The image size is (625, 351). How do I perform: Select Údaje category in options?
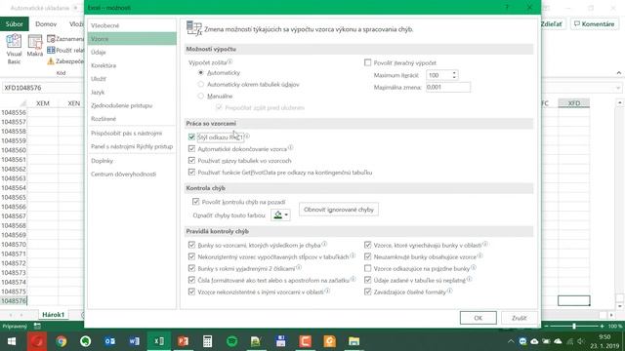coord(132,52)
